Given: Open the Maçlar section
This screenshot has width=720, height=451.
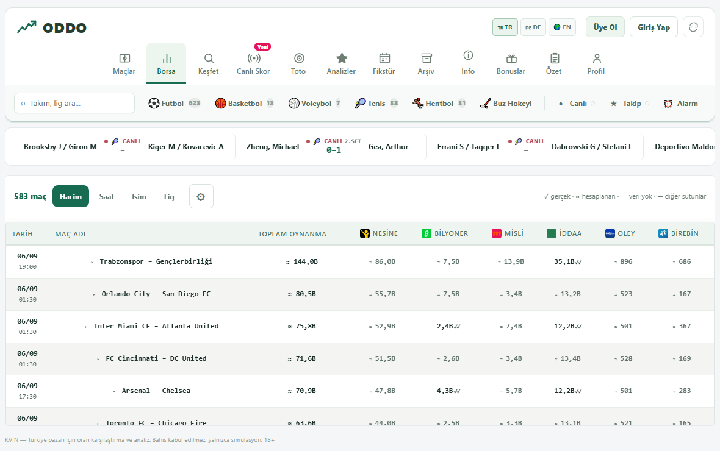Looking at the screenshot, I should [124, 64].
